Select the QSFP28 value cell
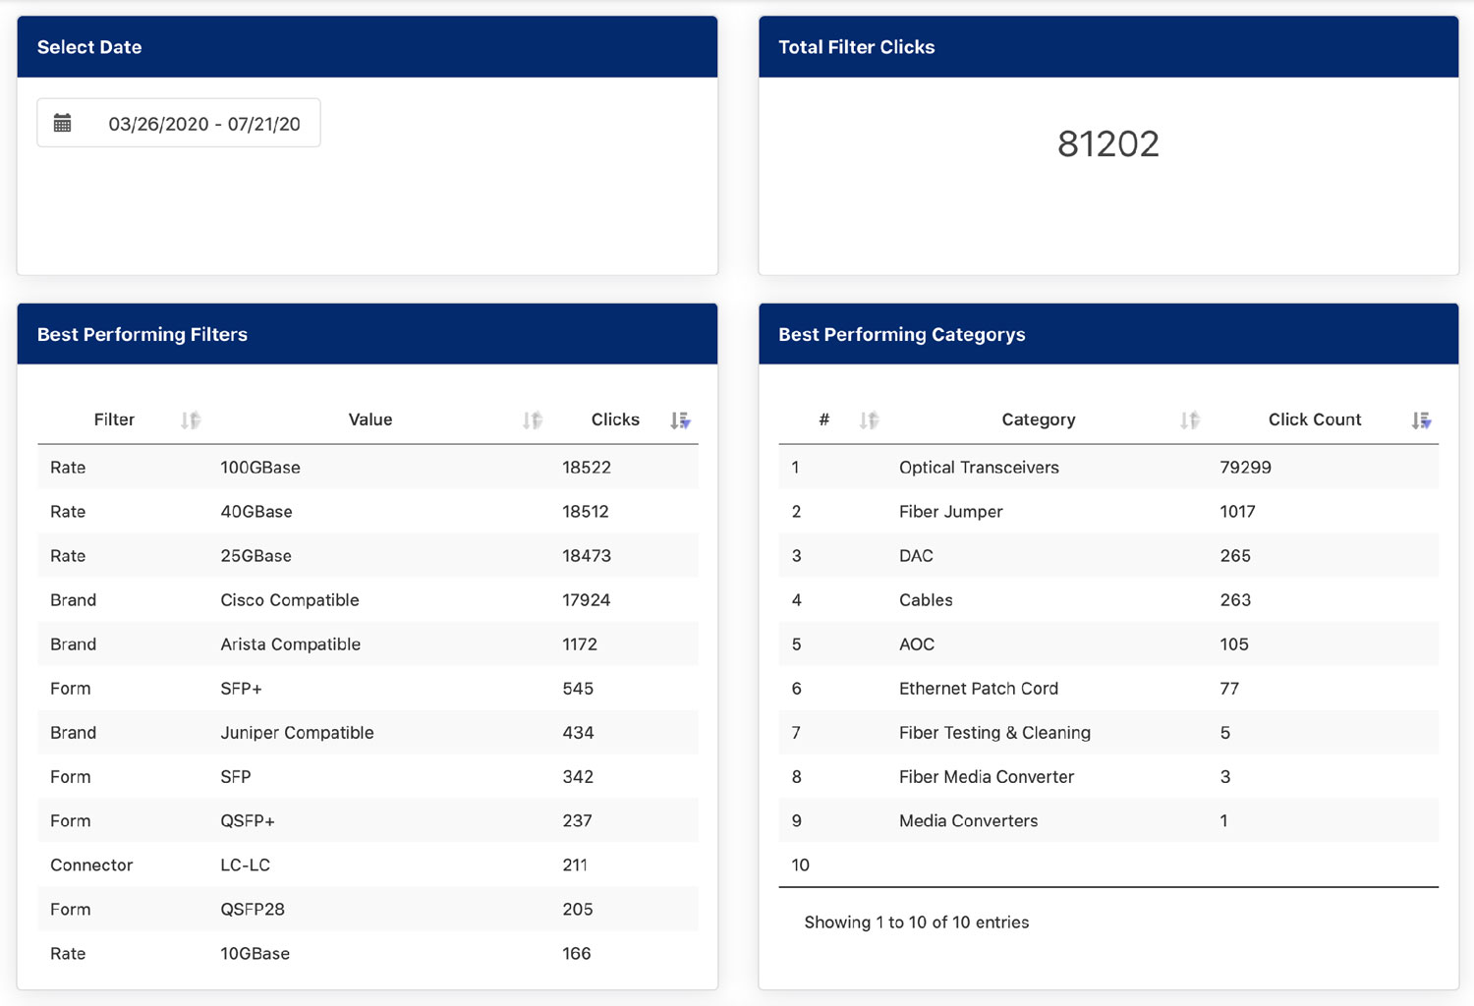The width and height of the screenshot is (1474, 1006). (253, 910)
